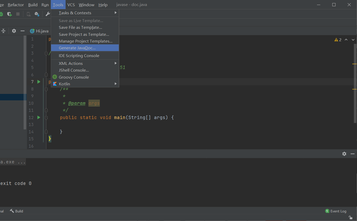Open the Build menu
The height and width of the screenshot is (221, 357).
click(x=33, y=5)
